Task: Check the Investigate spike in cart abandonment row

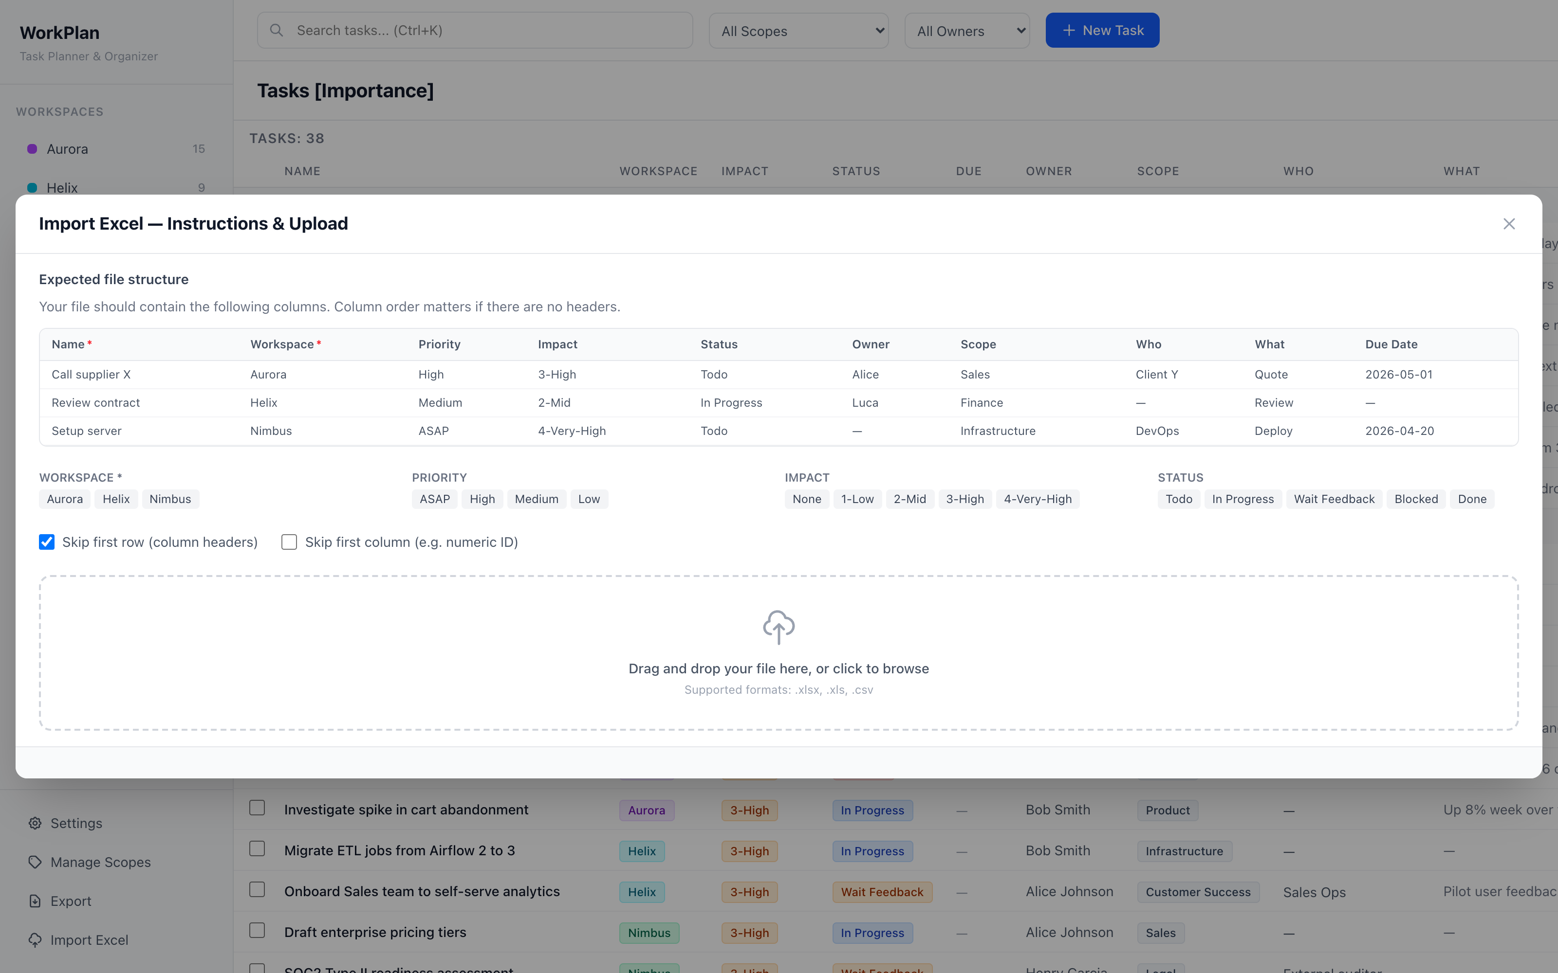Action: [x=257, y=808]
